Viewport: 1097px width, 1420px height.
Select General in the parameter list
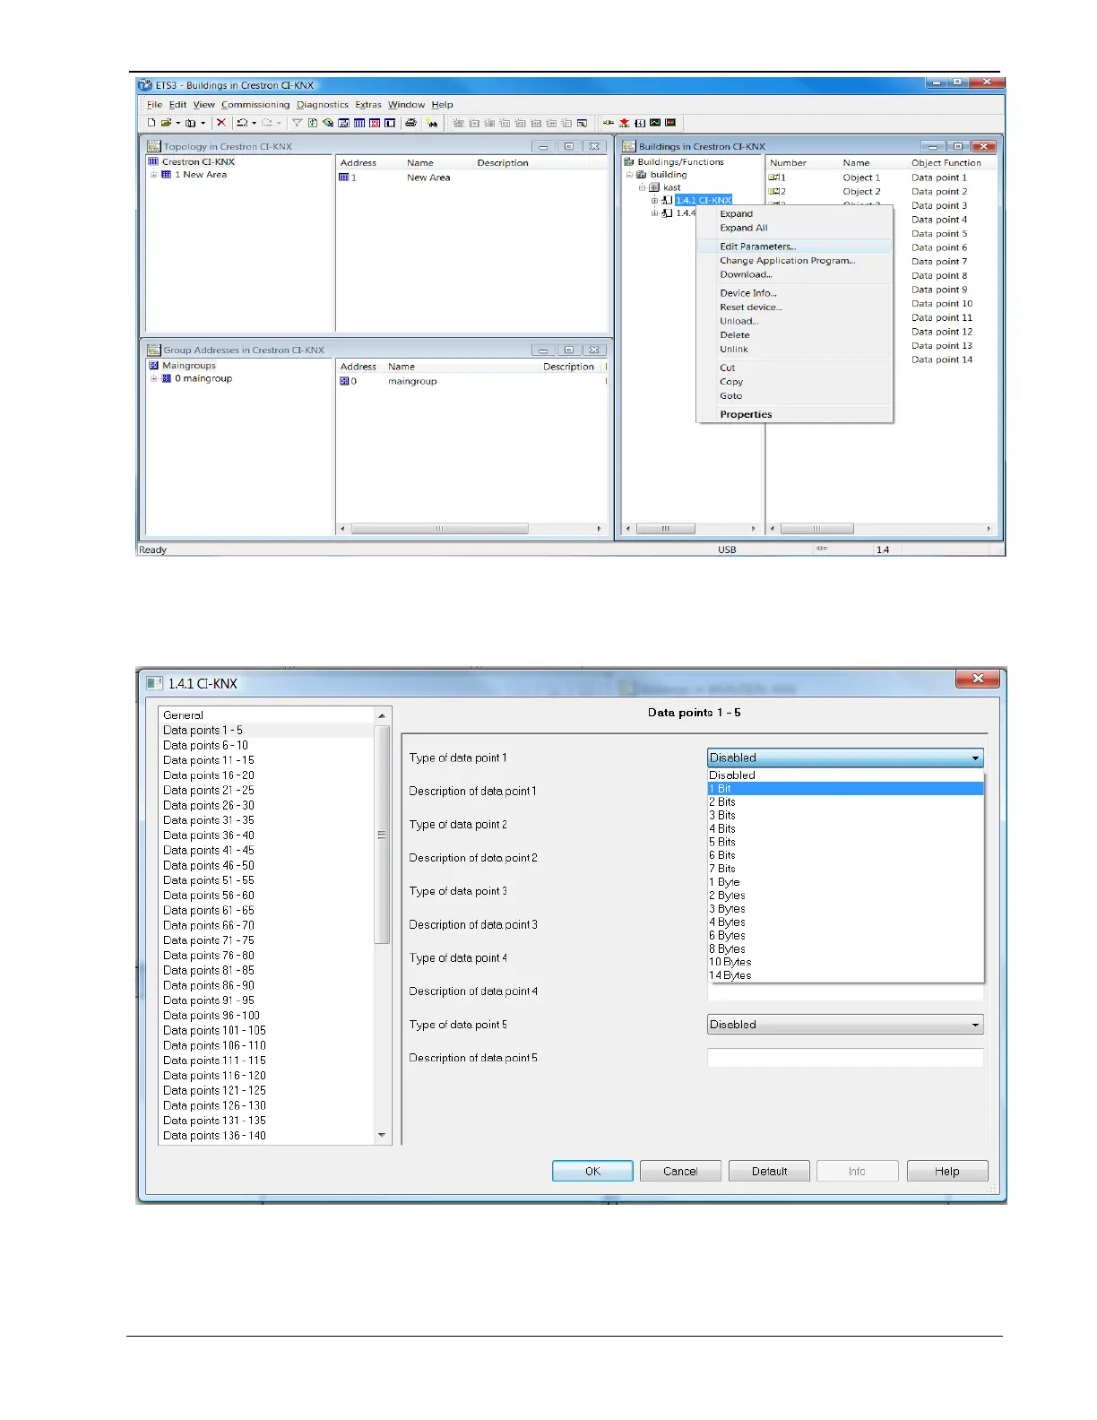click(x=265, y=715)
